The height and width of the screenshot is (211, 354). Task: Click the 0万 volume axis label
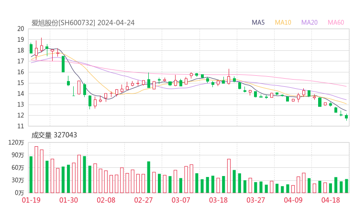[x=20, y=193]
